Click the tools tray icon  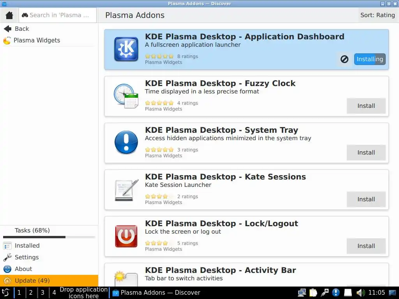(325, 293)
